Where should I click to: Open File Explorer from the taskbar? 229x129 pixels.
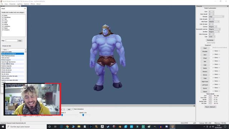point(79,126)
